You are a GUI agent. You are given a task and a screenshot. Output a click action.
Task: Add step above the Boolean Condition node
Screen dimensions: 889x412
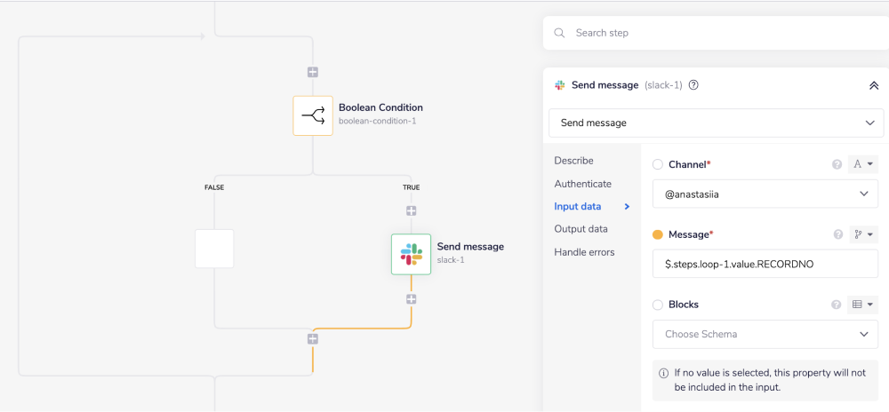(313, 72)
